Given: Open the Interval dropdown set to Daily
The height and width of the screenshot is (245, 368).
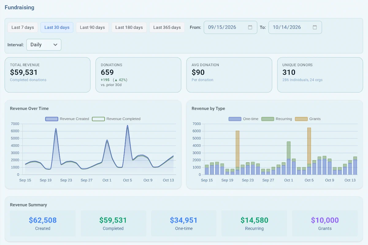Looking at the screenshot, I should coord(44,45).
